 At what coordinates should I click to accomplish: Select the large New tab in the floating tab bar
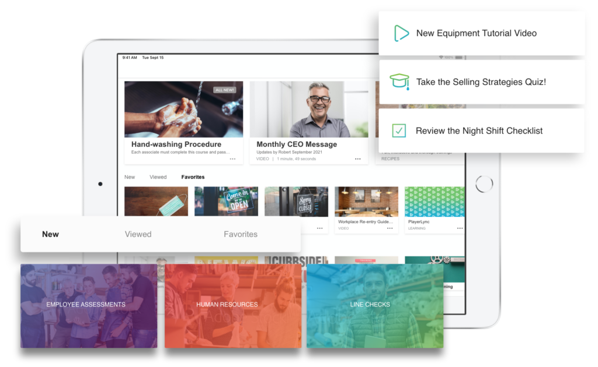click(x=50, y=234)
